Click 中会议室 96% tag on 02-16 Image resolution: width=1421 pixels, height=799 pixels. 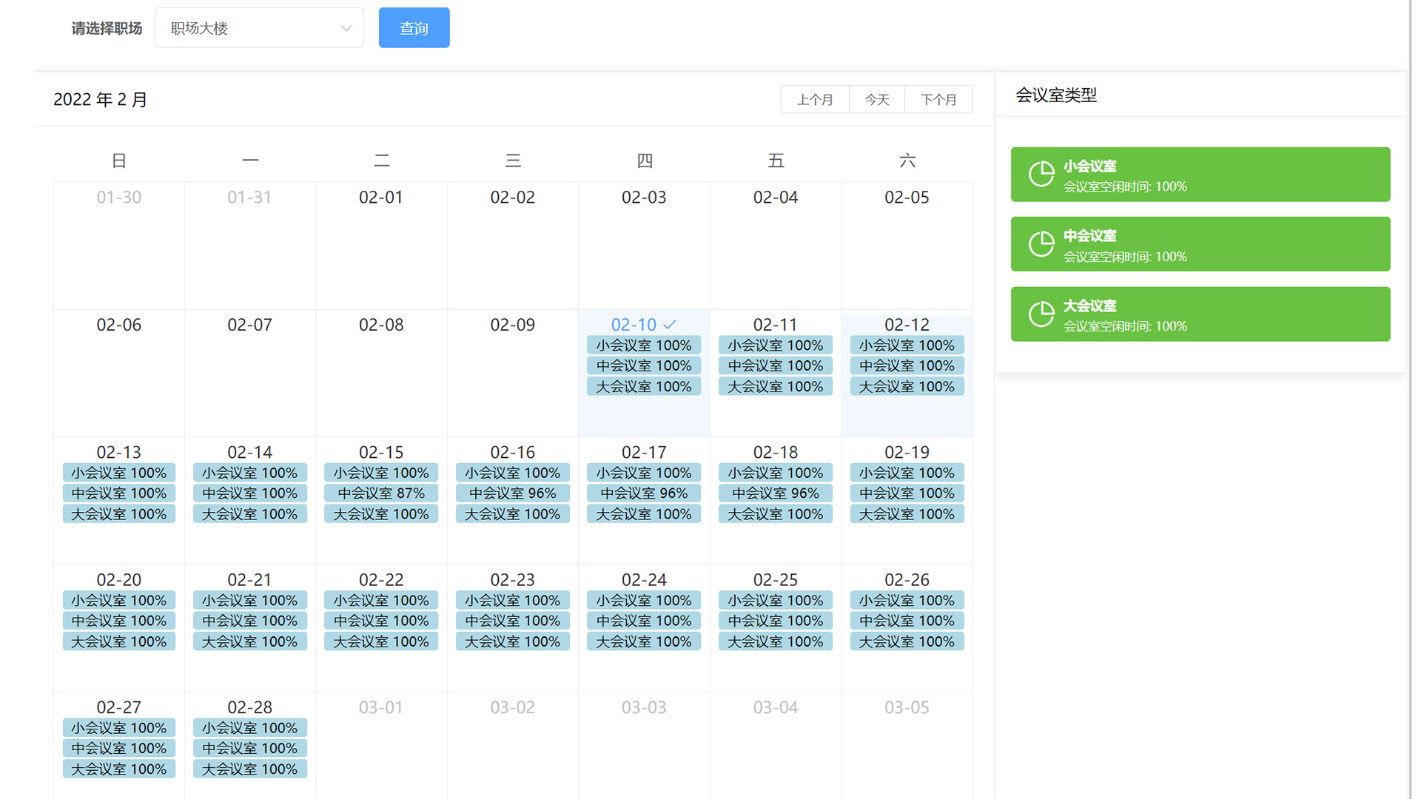[512, 493]
